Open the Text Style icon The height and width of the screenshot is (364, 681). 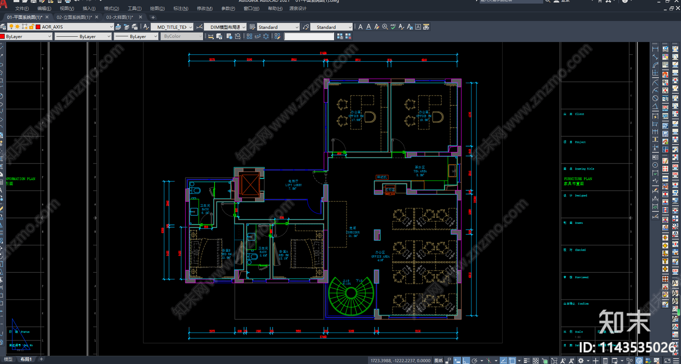pyautogui.click(x=146, y=27)
